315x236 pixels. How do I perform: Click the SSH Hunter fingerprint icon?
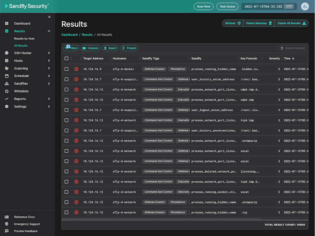(x=7, y=53)
